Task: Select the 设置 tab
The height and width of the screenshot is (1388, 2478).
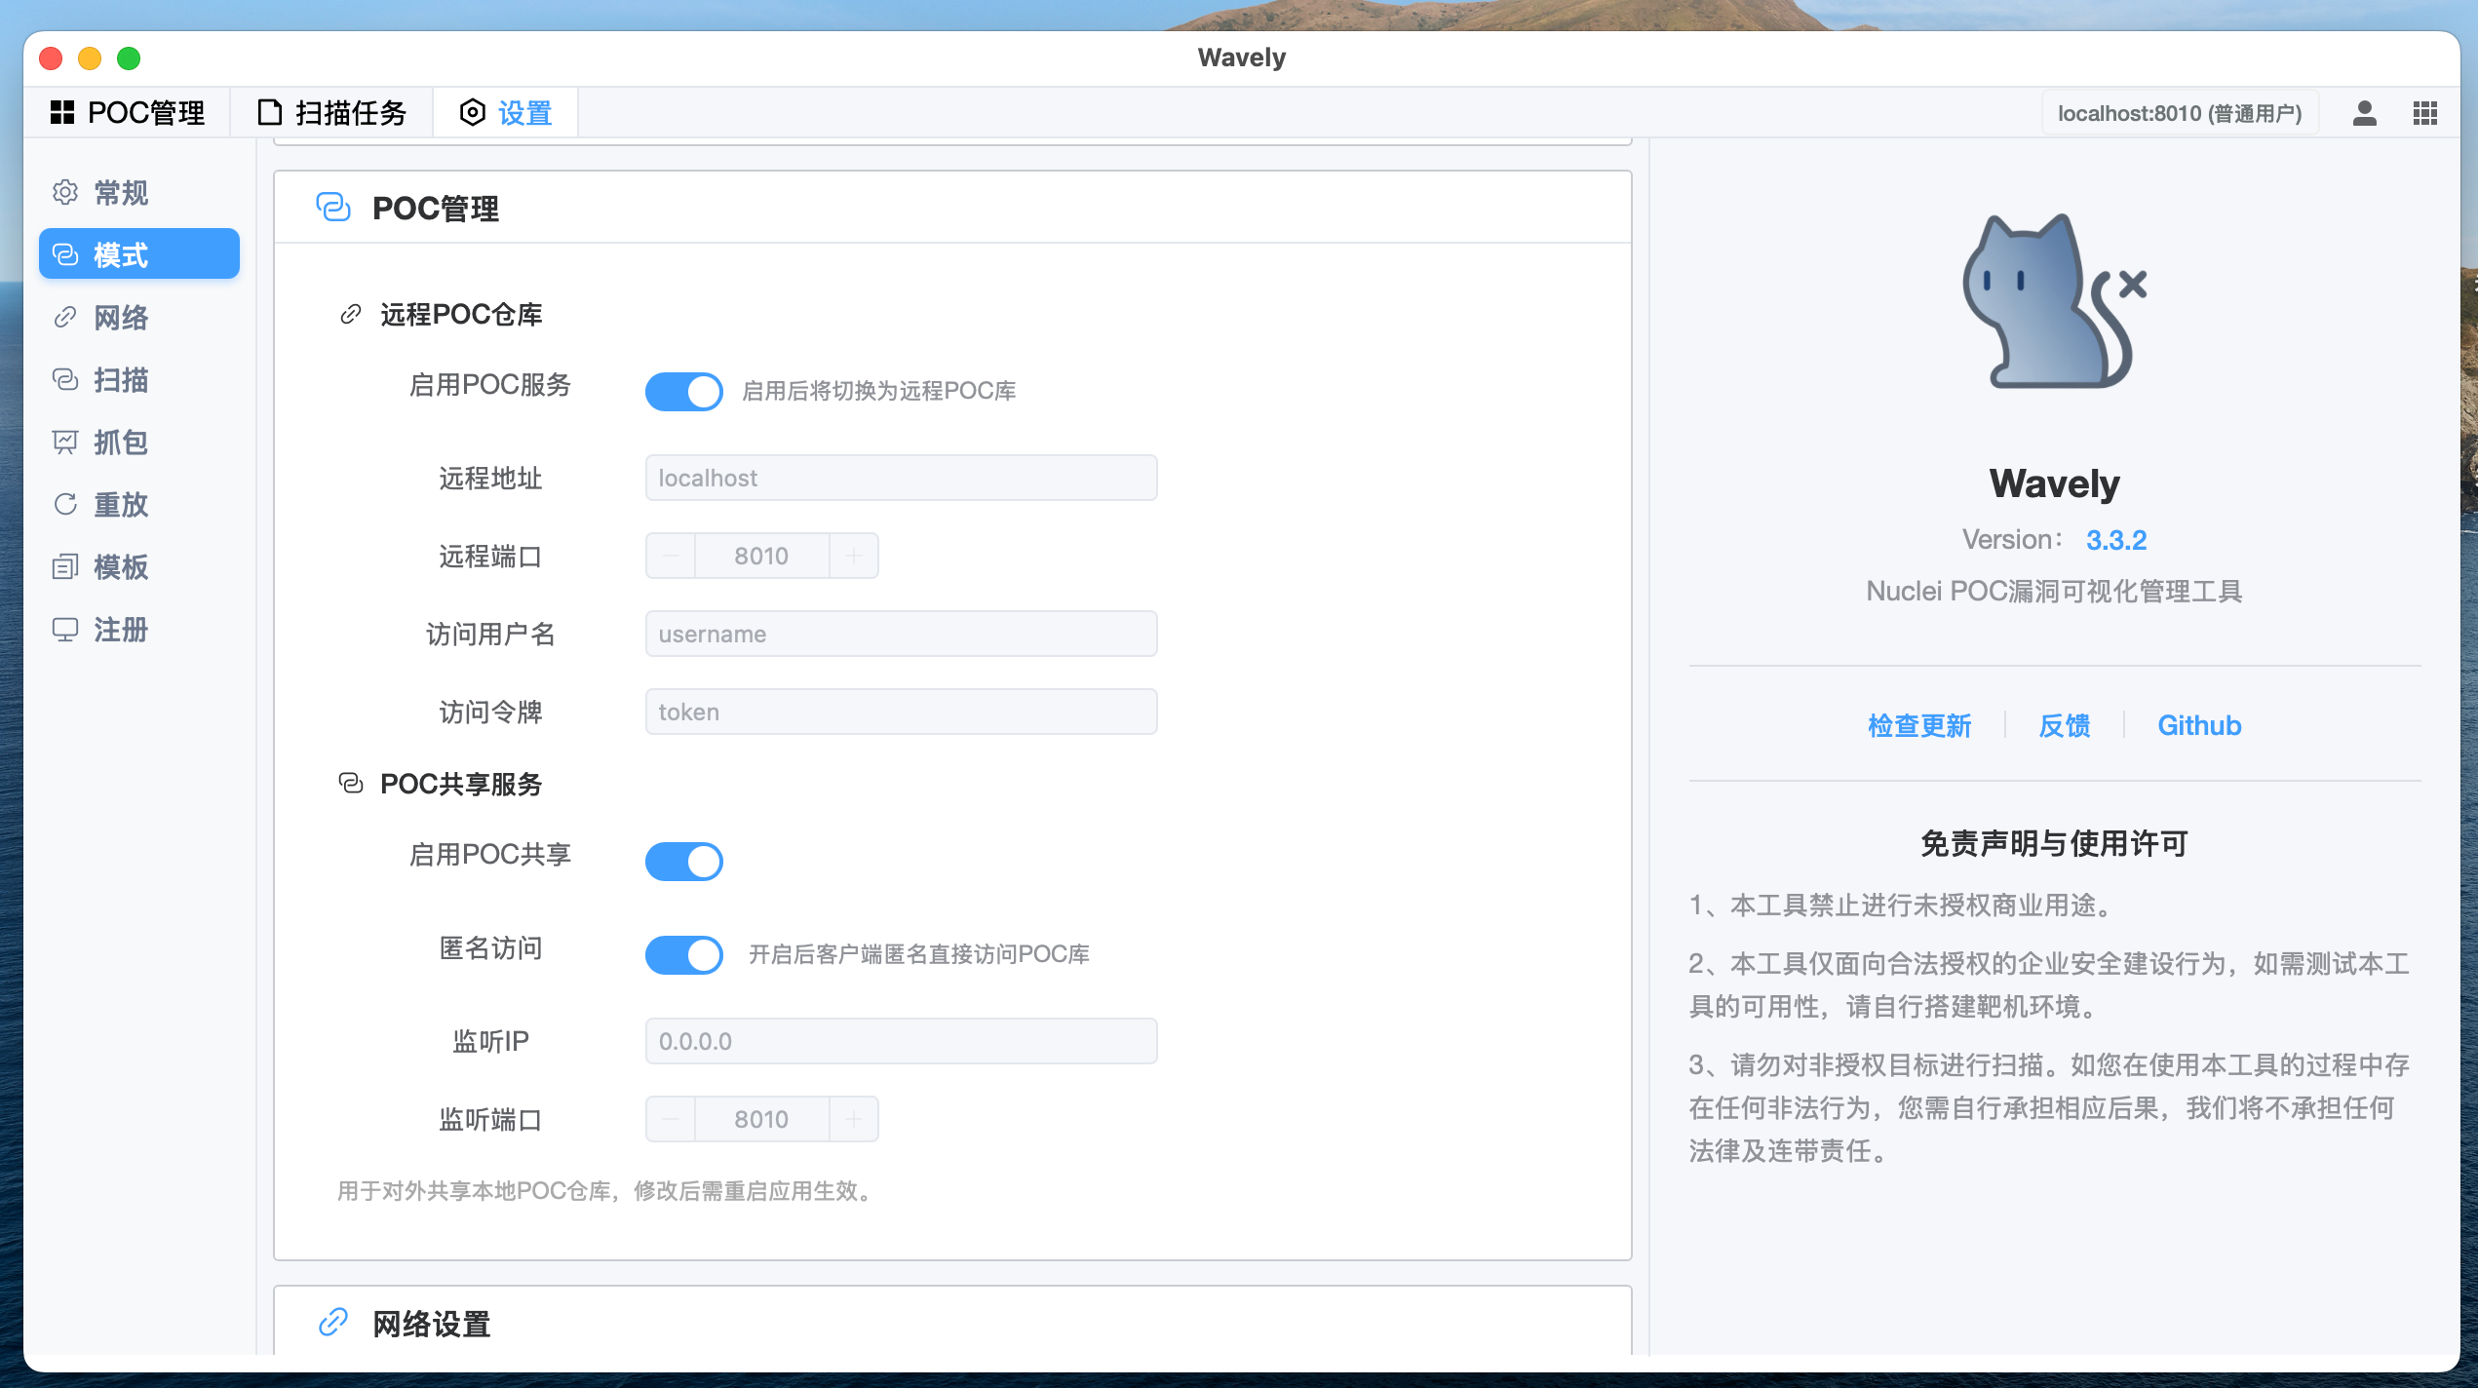Action: pyautogui.click(x=506, y=113)
